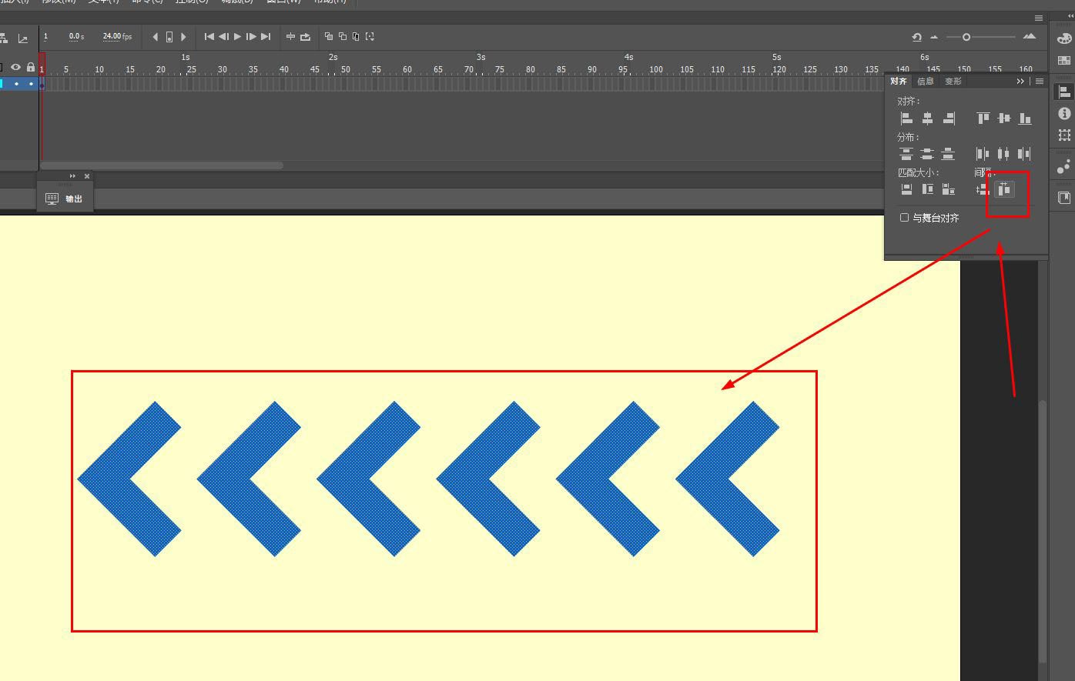Close the 输出 panel group
The image size is (1075, 681).
87,176
